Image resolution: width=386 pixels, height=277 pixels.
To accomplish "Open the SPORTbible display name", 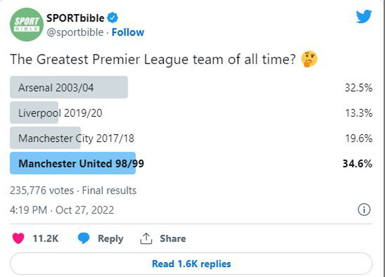I will coord(75,18).
